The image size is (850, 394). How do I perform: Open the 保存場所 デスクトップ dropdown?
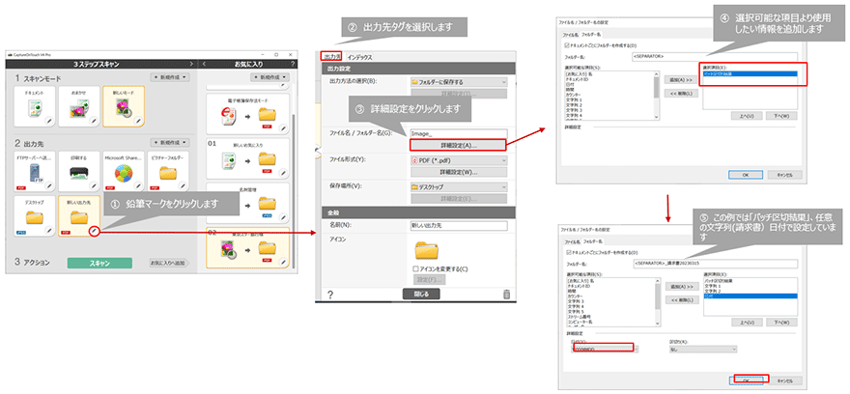[458, 185]
